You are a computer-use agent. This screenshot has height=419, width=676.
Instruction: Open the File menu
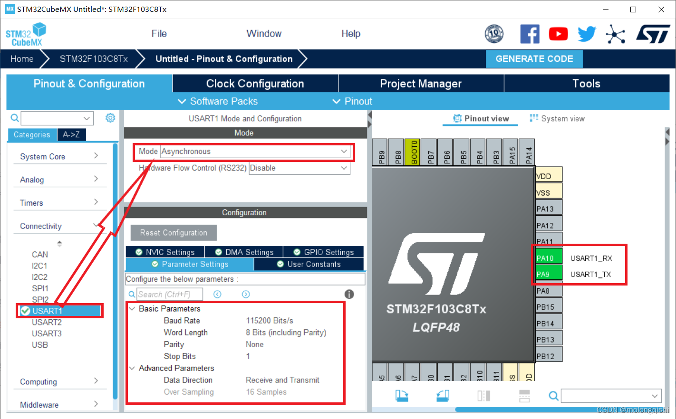(159, 34)
